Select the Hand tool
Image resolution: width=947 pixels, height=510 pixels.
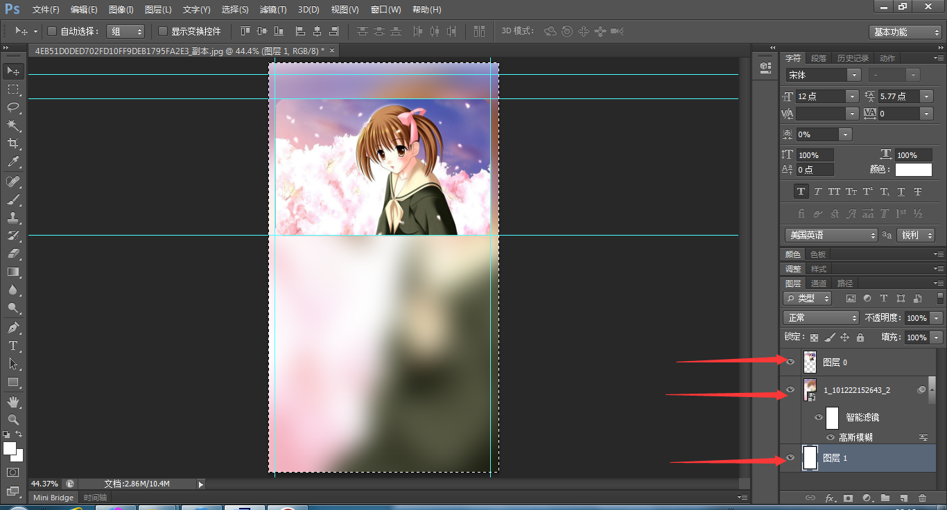(x=13, y=401)
